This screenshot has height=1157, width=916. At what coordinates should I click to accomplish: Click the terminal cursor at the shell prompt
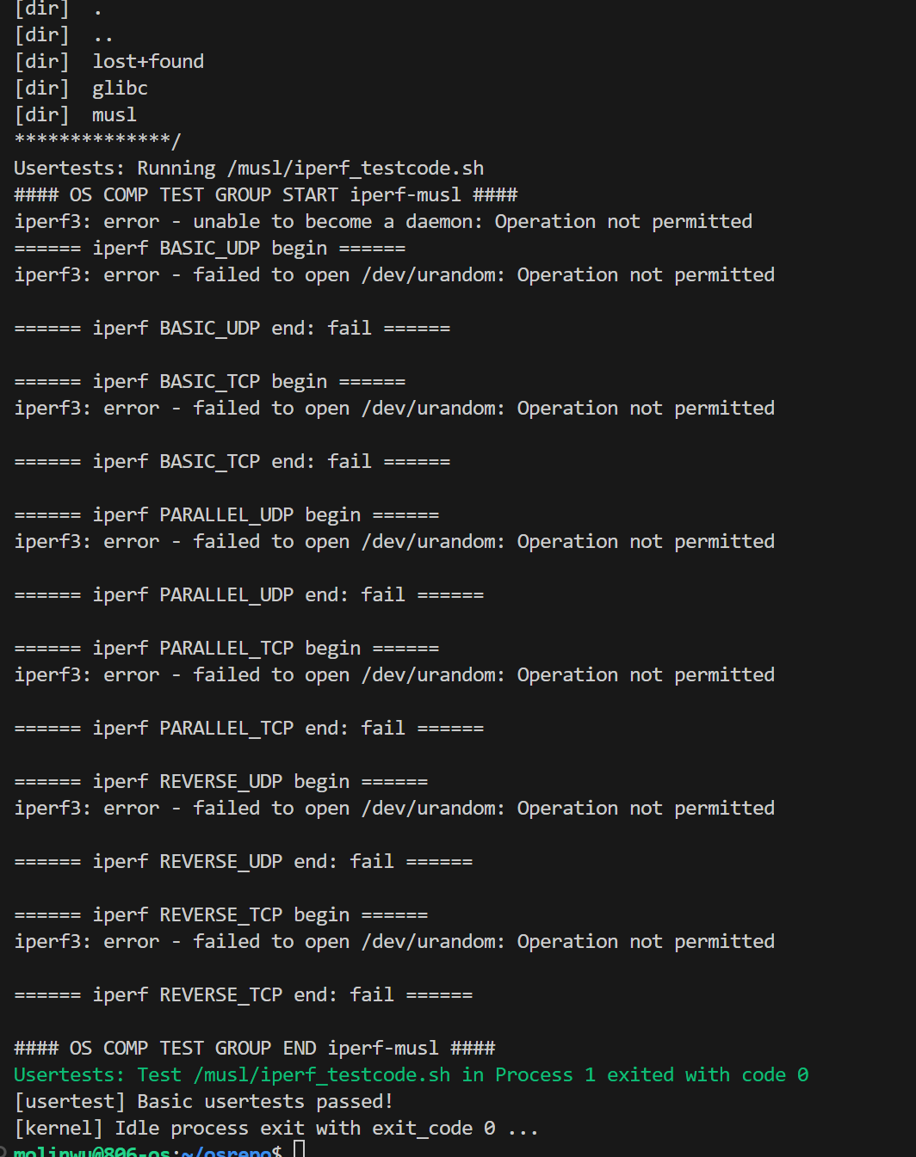[x=300, y=1149]
